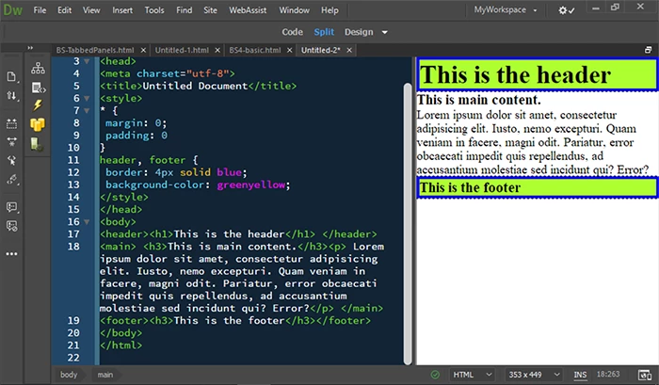Select the body tag in tag selector
Screen dimensions: 659x385
pos(69,375)
